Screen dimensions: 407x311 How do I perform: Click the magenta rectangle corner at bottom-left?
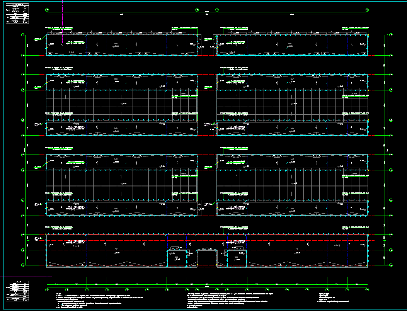coord(52,277)
